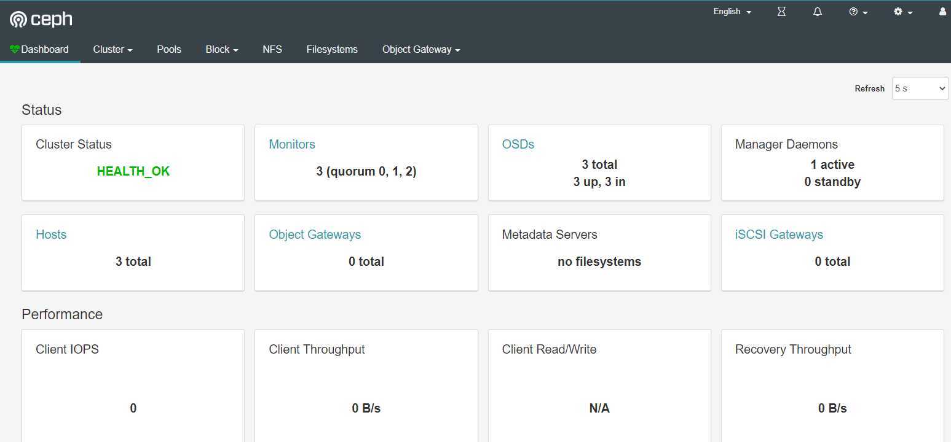
Task: Click the Manager Daemons card title
Action: click(786, 144)
